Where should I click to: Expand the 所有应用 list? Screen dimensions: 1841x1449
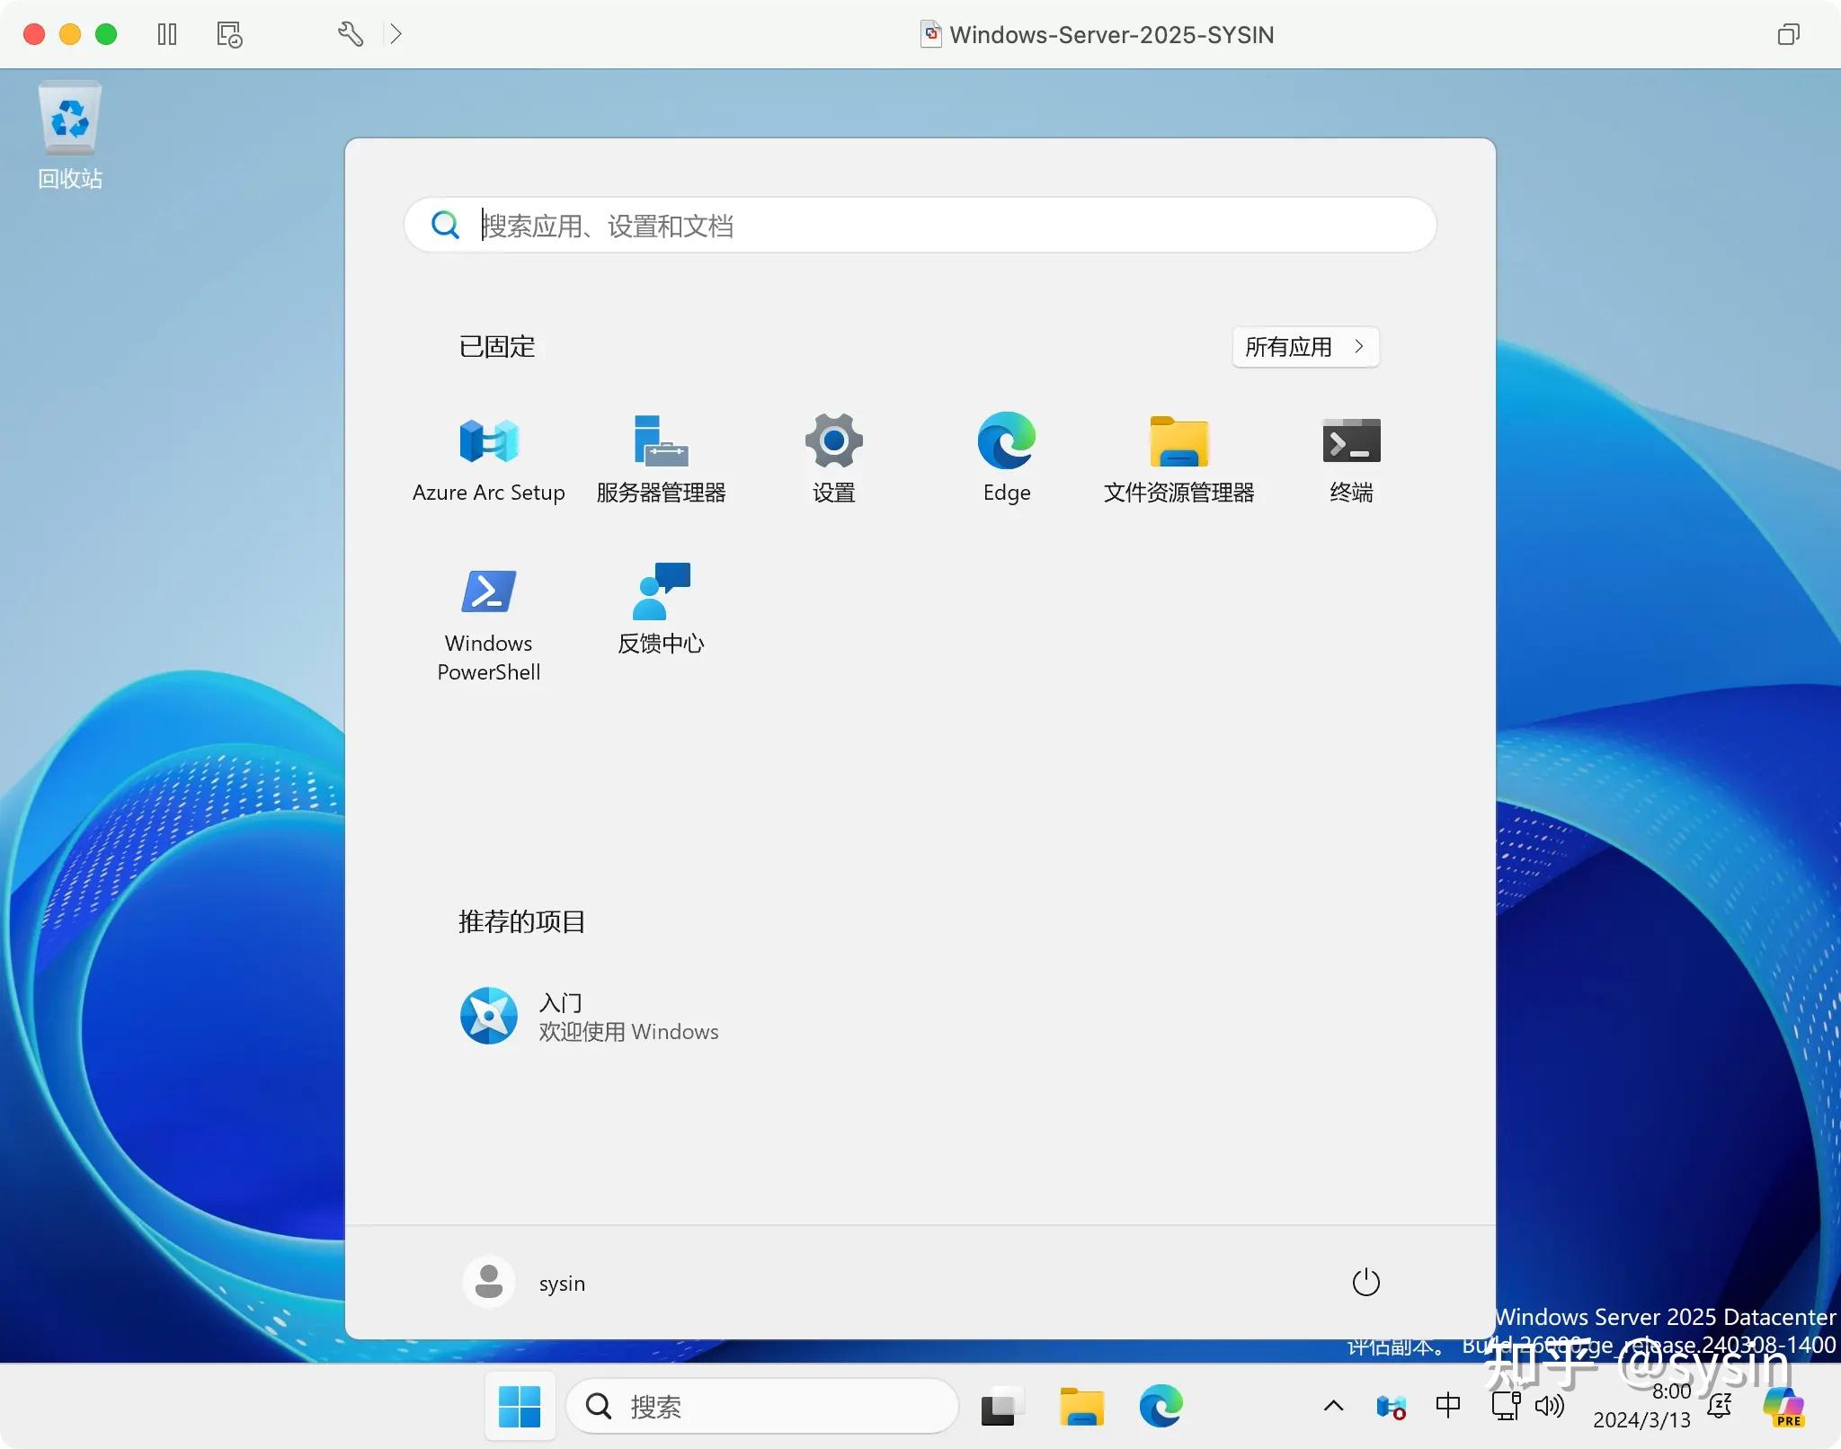[1304, 347]
